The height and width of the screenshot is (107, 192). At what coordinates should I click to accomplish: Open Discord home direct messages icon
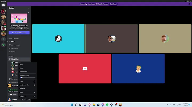(3, 5)
